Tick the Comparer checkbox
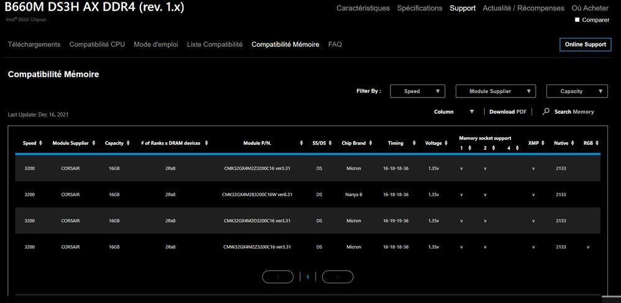The width and height of the screenshot is (621, 303). tap(577, 20)
